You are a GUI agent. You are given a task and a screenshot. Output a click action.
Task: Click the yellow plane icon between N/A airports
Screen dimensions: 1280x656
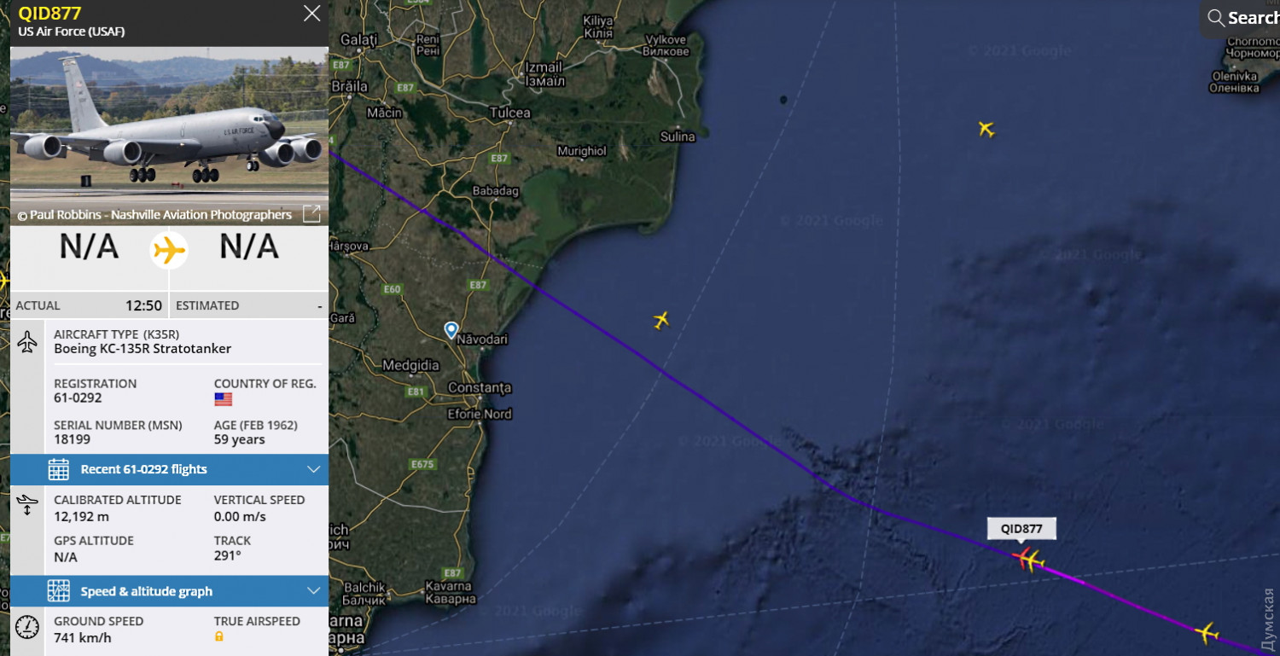169,250
